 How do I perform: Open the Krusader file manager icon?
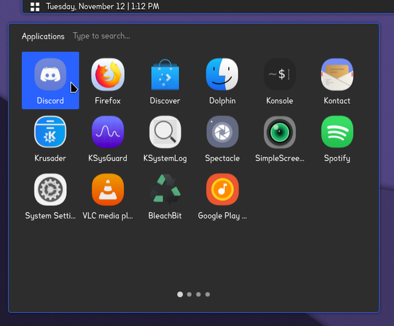(50, 132)
